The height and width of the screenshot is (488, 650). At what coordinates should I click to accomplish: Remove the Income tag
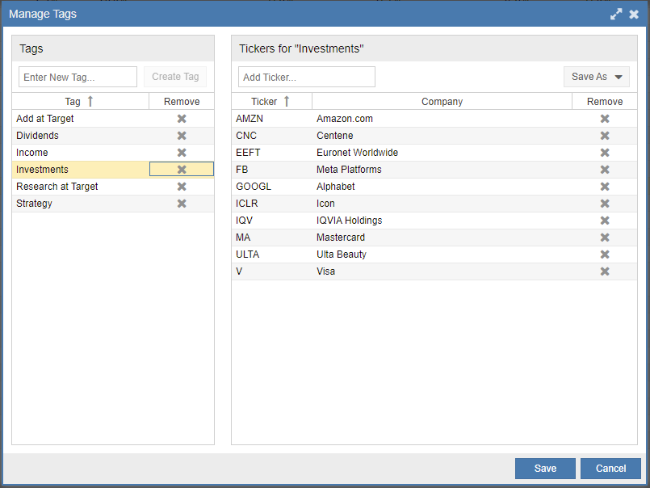tap(182, 153)
